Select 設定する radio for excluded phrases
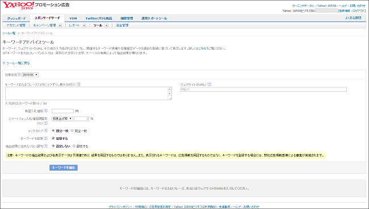This screenshot has height=209, width=369. [x=74, y=146]
